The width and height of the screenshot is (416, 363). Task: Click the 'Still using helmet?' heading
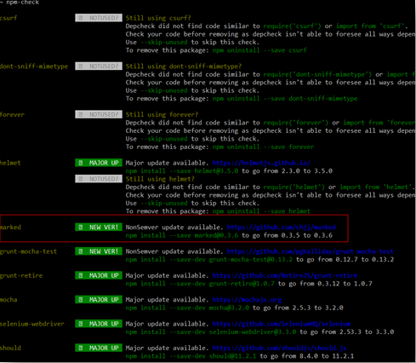click(160, 179)
